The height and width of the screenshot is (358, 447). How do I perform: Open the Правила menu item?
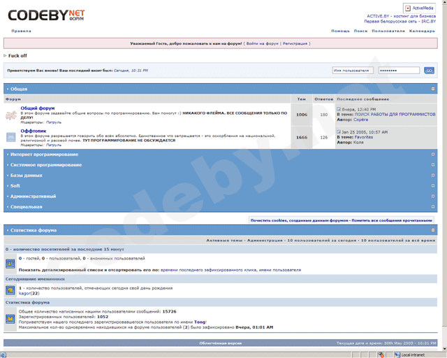(22, 31)
